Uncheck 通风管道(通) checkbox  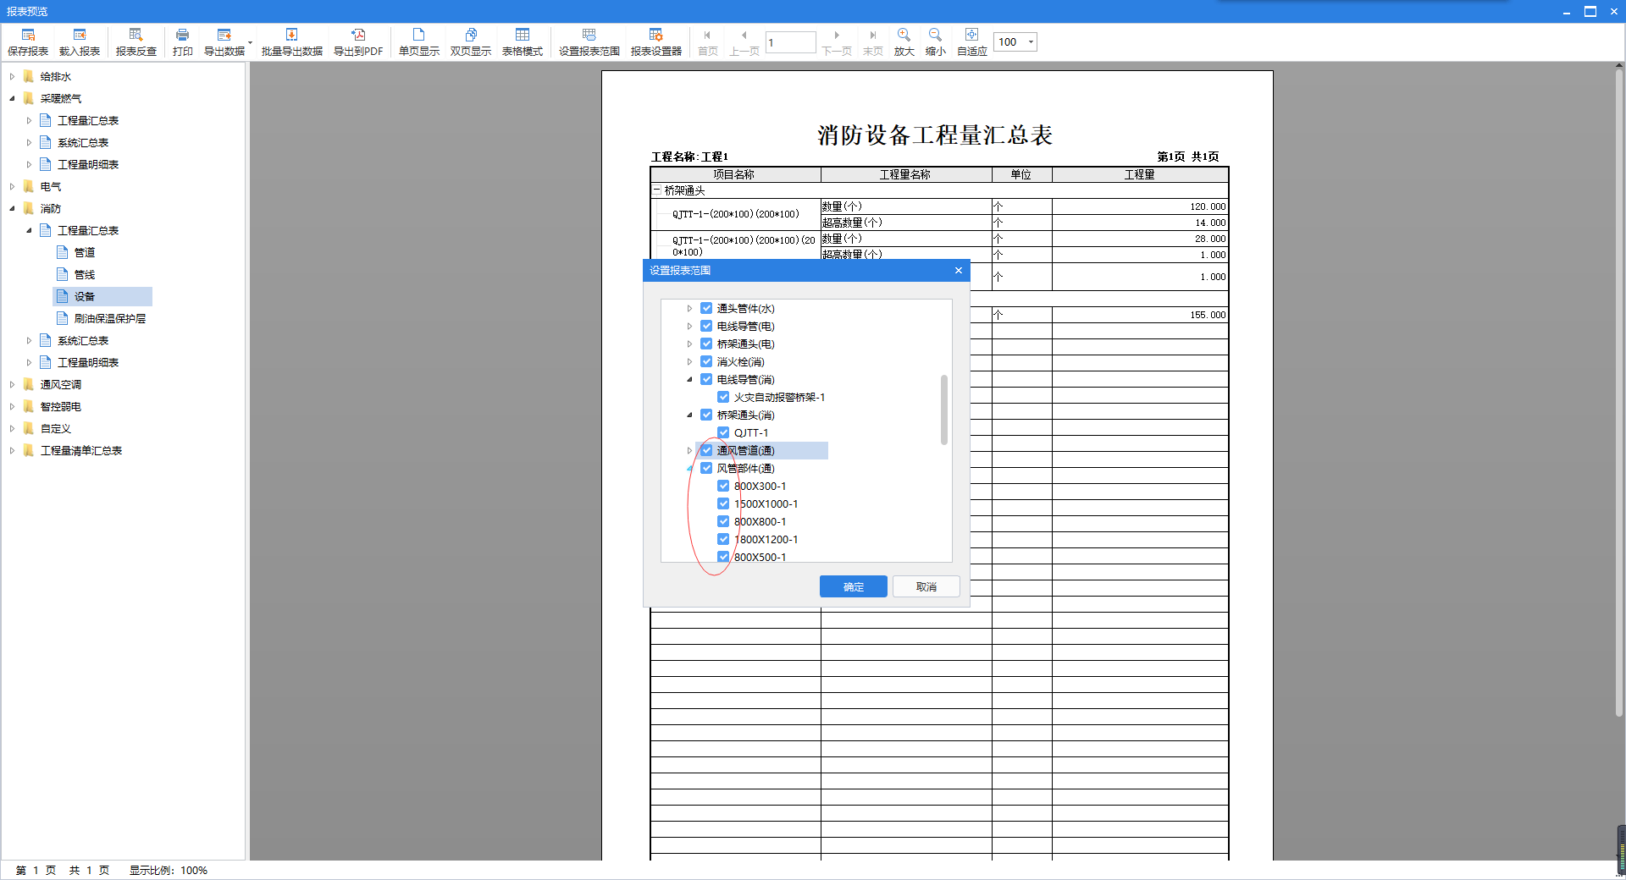(x=706, y=450)
